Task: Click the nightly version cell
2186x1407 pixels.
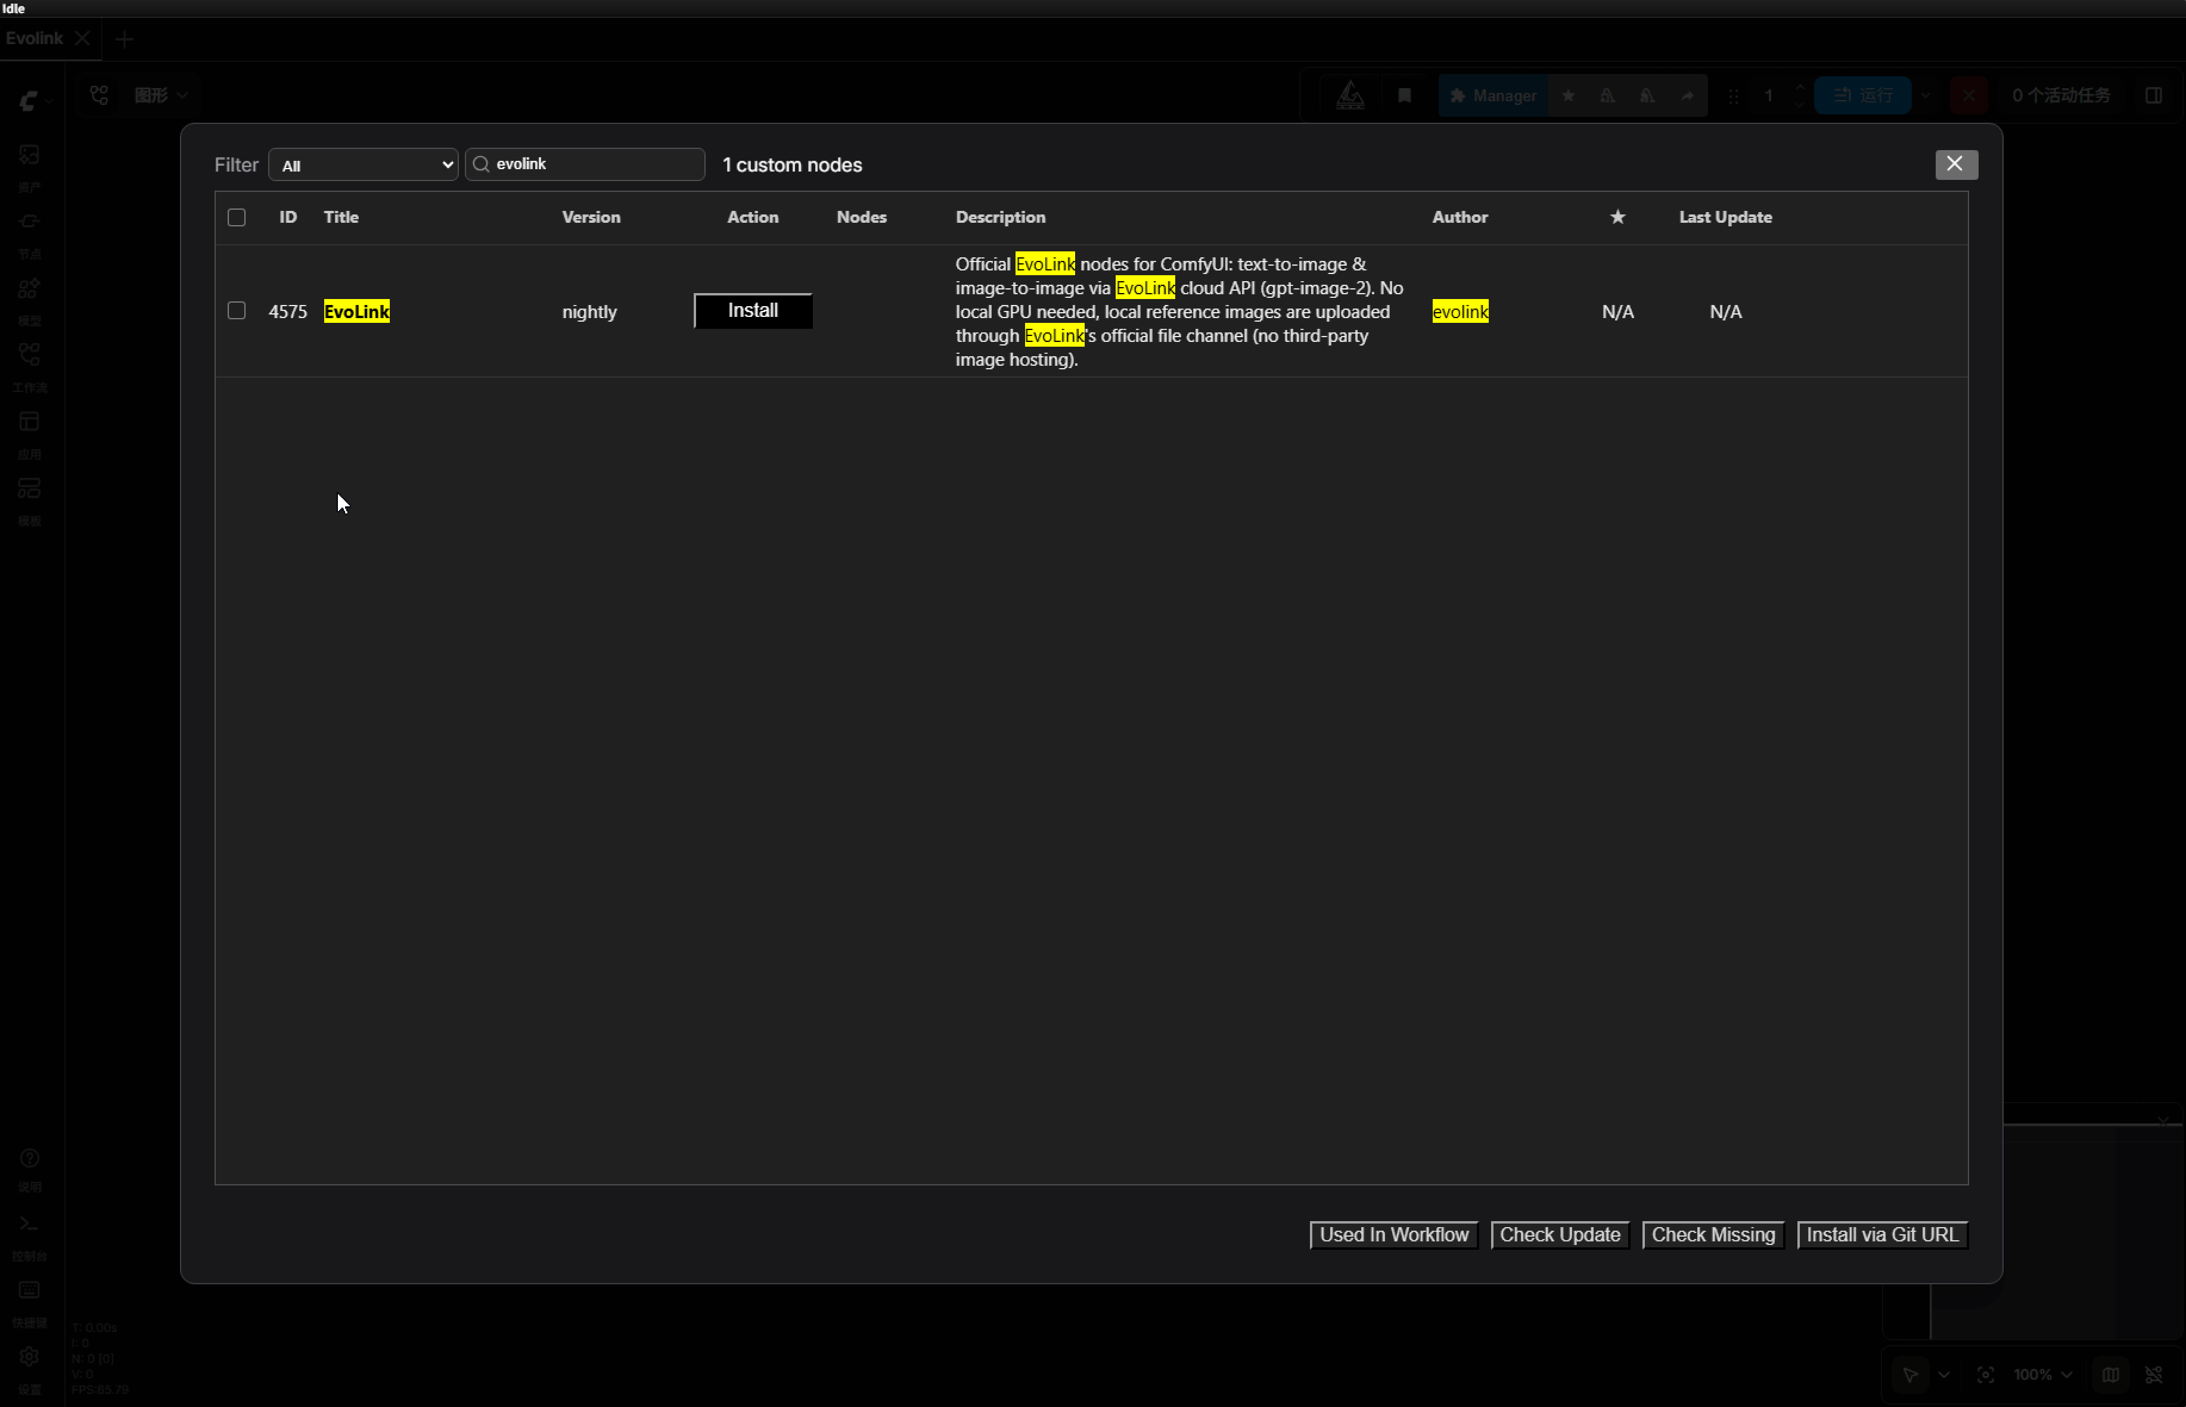Action: [x=589, y=312]
